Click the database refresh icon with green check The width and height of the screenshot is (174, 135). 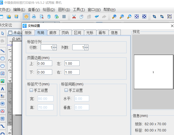[56, 17]
